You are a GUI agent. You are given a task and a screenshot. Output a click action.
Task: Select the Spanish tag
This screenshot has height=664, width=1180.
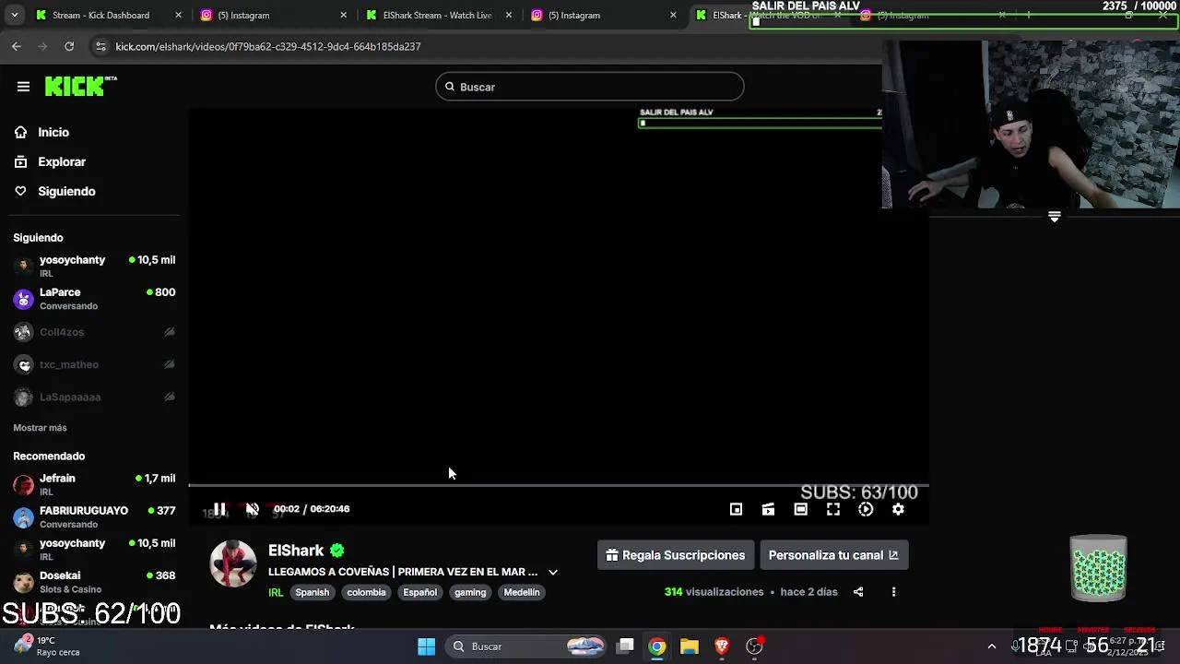point(312,592)
